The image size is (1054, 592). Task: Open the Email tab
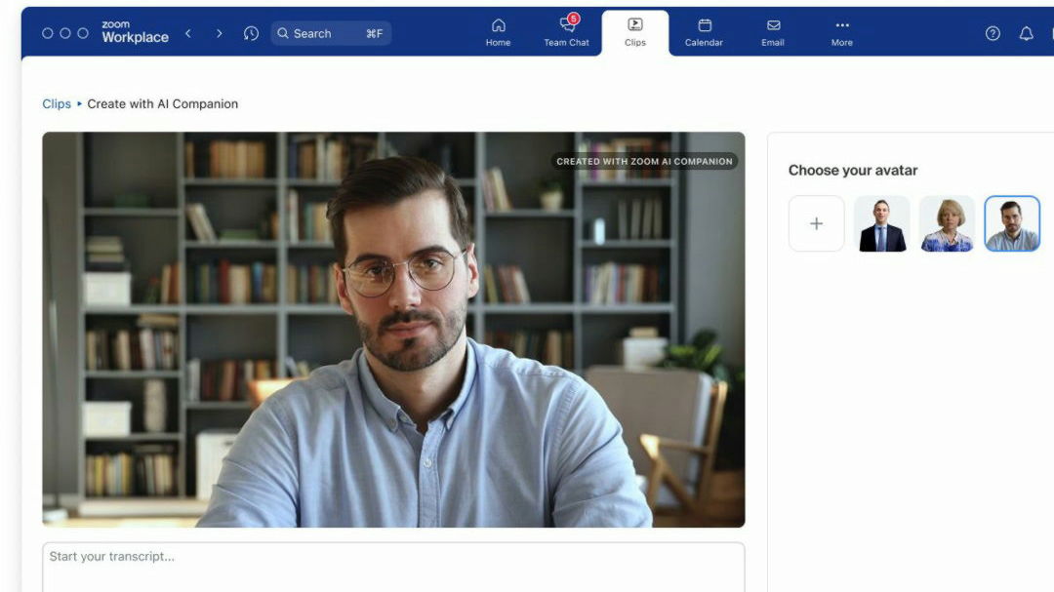click(773, 32)
